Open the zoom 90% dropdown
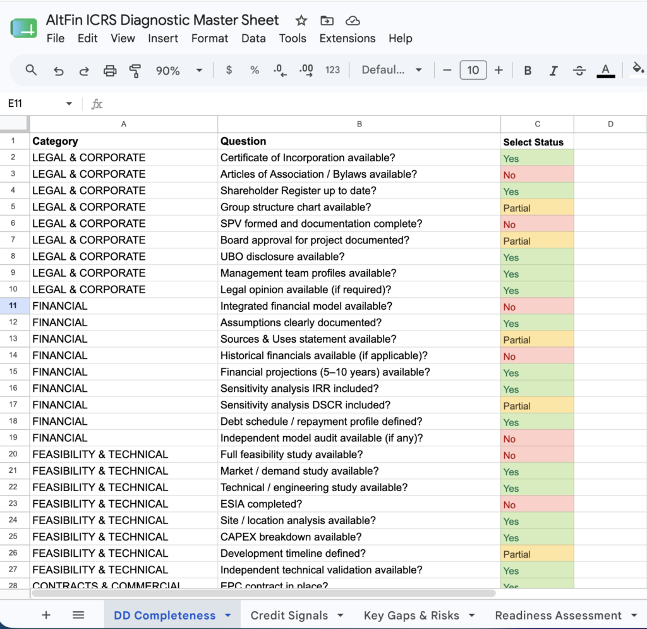The height and width of the screenshot is (629, 647). click(178, 71)
